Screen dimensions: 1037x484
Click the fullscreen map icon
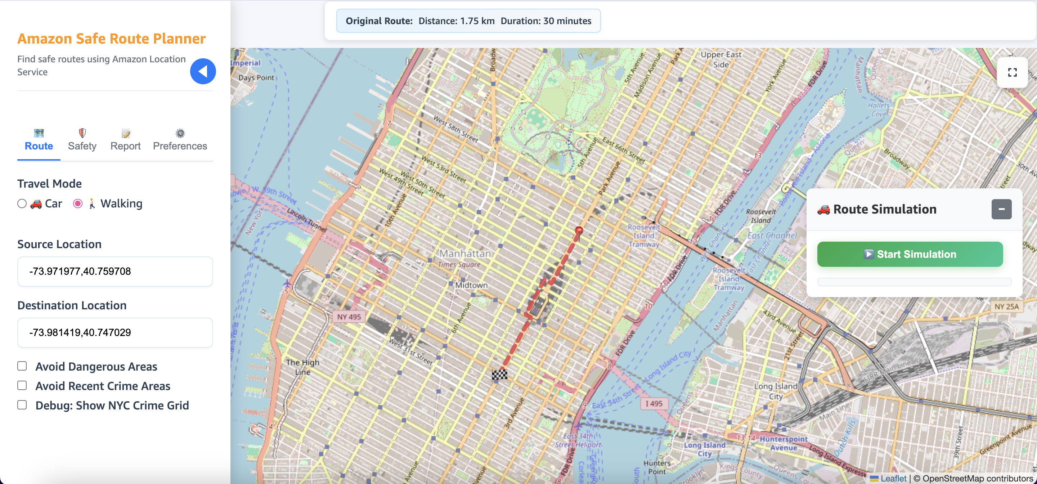tap(1012, 72)
